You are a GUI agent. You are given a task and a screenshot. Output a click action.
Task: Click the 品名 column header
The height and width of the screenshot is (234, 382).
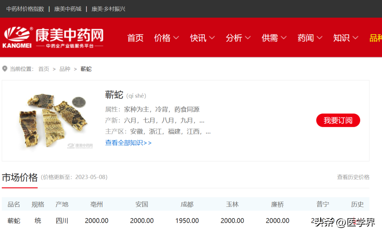coord(14,204)
